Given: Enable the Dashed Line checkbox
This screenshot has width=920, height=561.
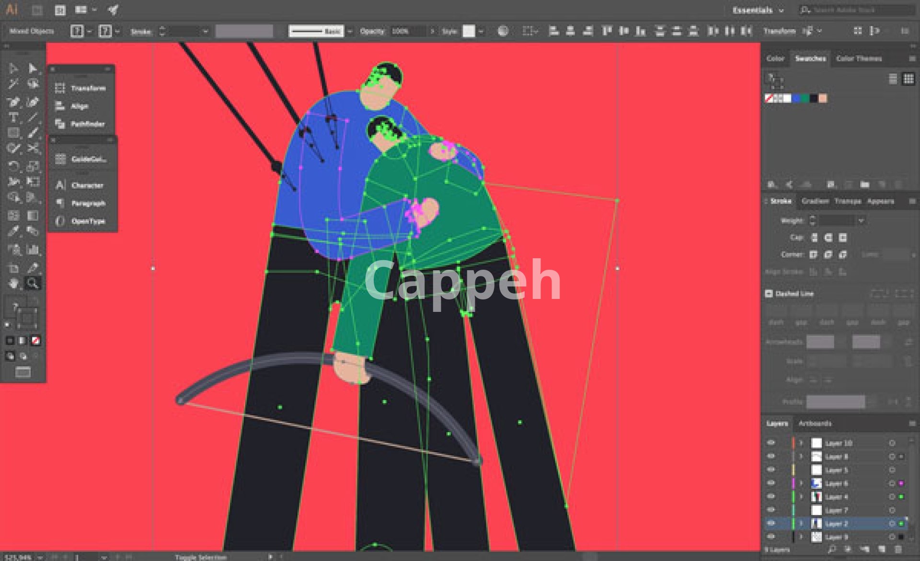Looking at the screenshot, I should pyautogui.click(x=769, y=294).
